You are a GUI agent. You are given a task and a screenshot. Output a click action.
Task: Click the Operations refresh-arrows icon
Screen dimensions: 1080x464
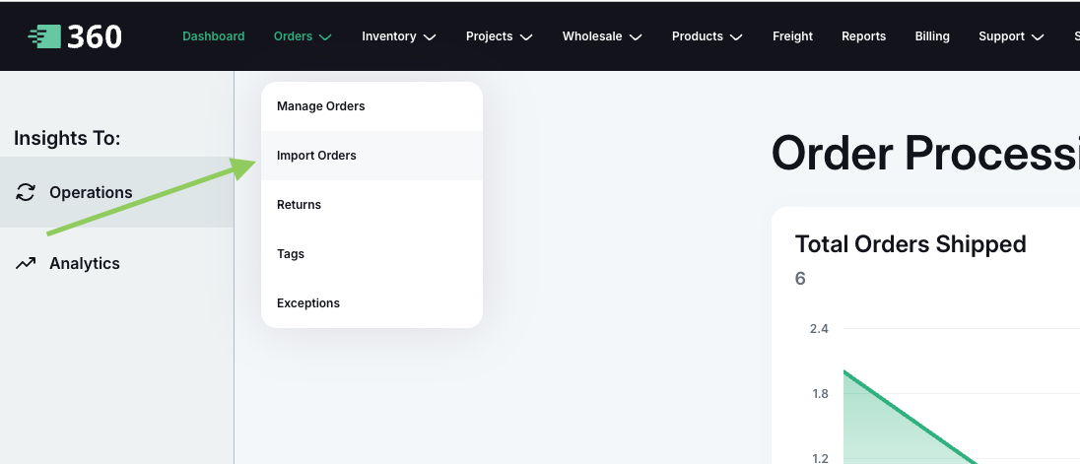[26, 193]
